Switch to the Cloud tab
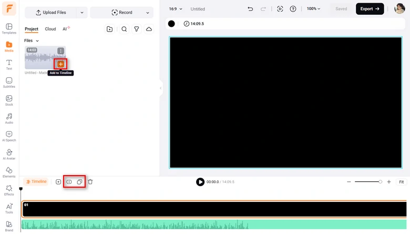This screenshot has height=234, width=410. pos(50,29)
